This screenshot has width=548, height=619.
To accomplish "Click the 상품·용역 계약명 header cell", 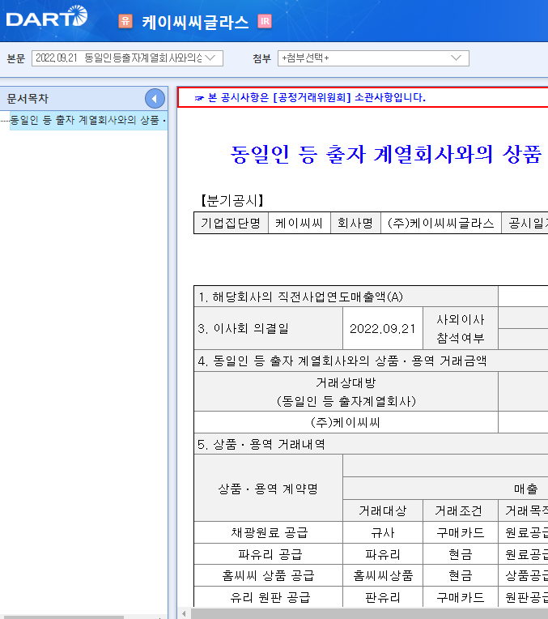I will pos(268,489).
